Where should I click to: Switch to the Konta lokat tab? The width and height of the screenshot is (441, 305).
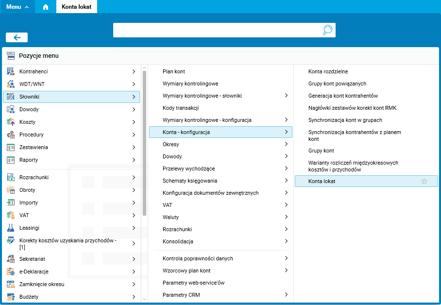click(77, 7)
